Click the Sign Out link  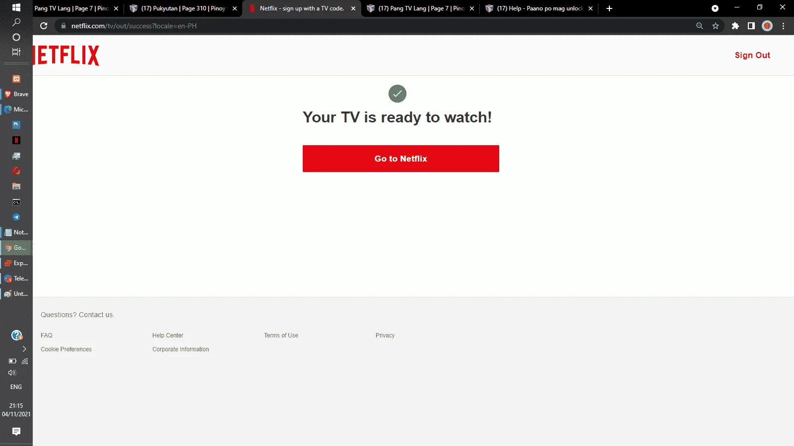coord(752,55)
